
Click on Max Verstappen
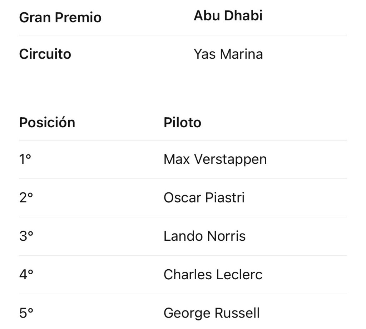(x=215, y=159)
